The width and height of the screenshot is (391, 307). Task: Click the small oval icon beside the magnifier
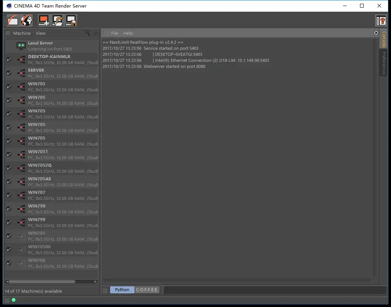(96, 33)
